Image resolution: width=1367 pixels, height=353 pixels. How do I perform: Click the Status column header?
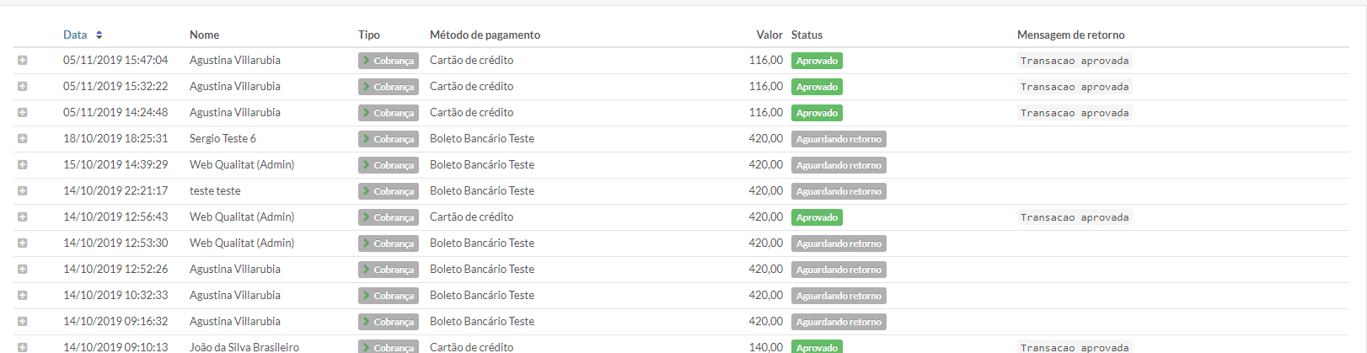point(807,35)
